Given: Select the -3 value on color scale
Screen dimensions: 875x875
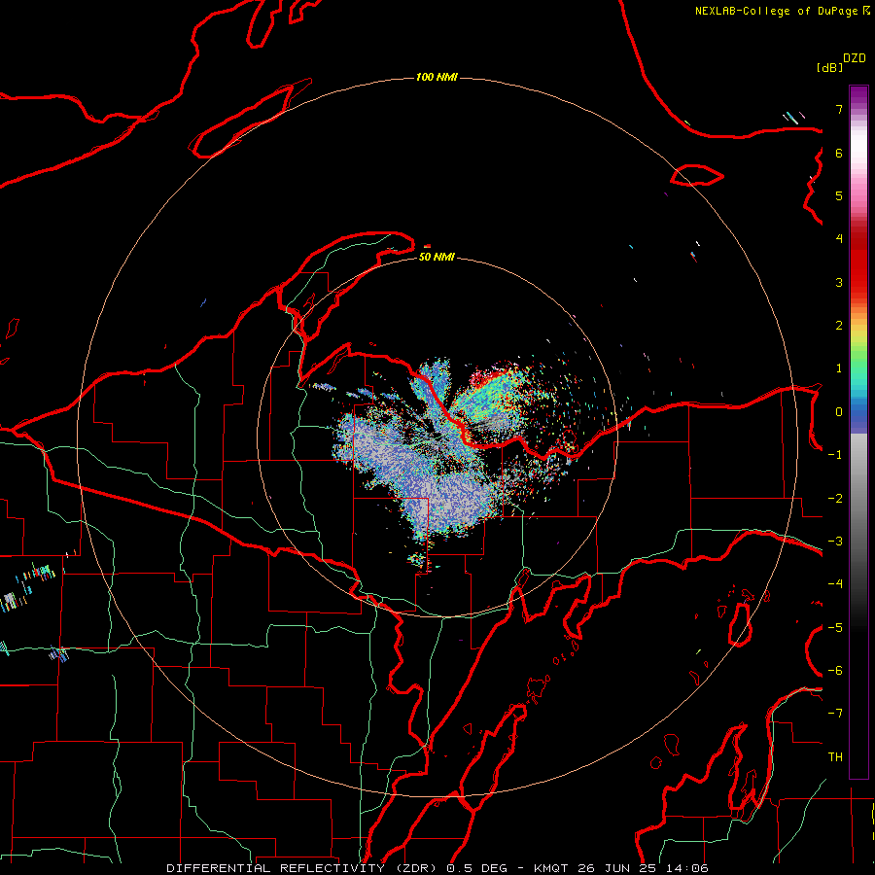Looking at the screenshot, I should (x=835, y=542).
